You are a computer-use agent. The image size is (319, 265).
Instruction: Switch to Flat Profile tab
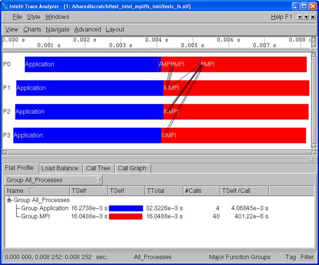point(19,168)
